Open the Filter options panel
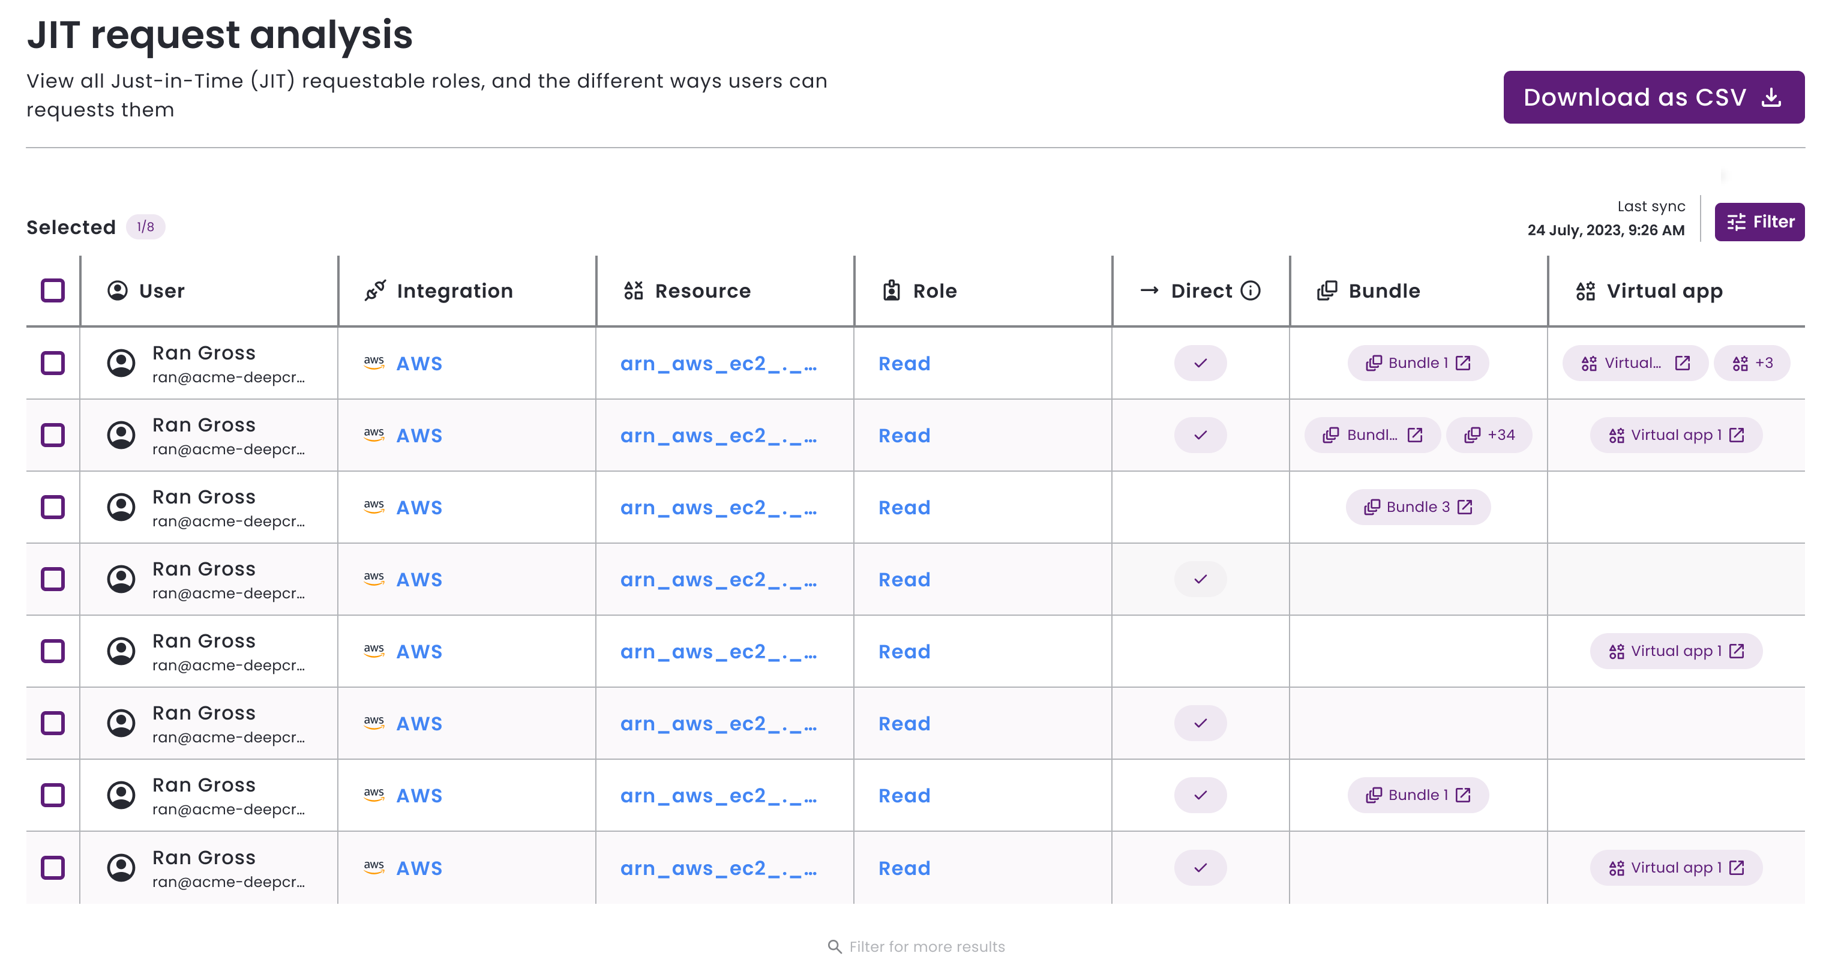The height and width of the screenshot is (977, 1841). tap(1759, 222)
